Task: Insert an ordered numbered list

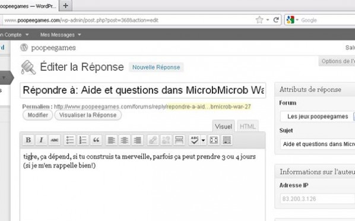Action: 83,140
